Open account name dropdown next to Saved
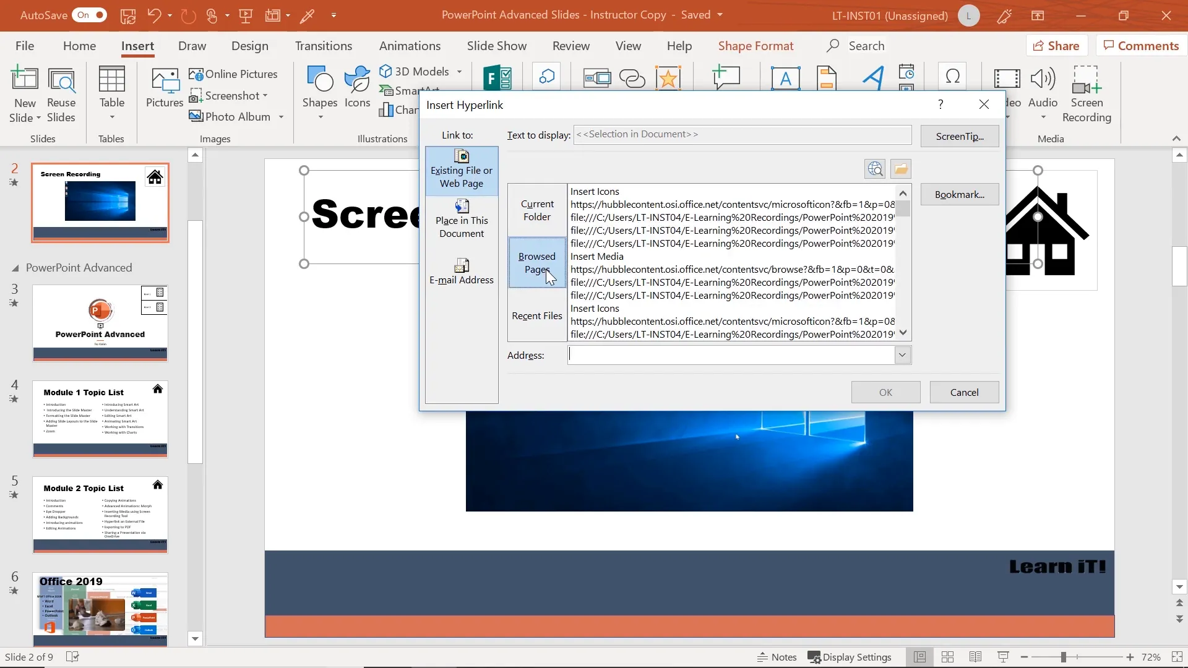 [x=720, y=15]
